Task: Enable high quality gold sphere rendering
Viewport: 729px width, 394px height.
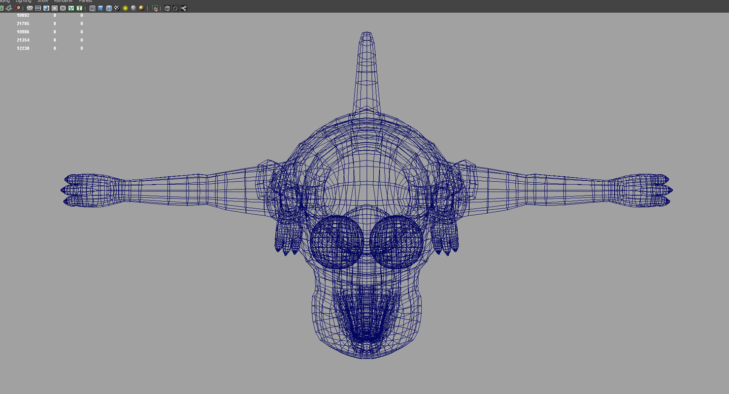Action: tap(141, 8)
